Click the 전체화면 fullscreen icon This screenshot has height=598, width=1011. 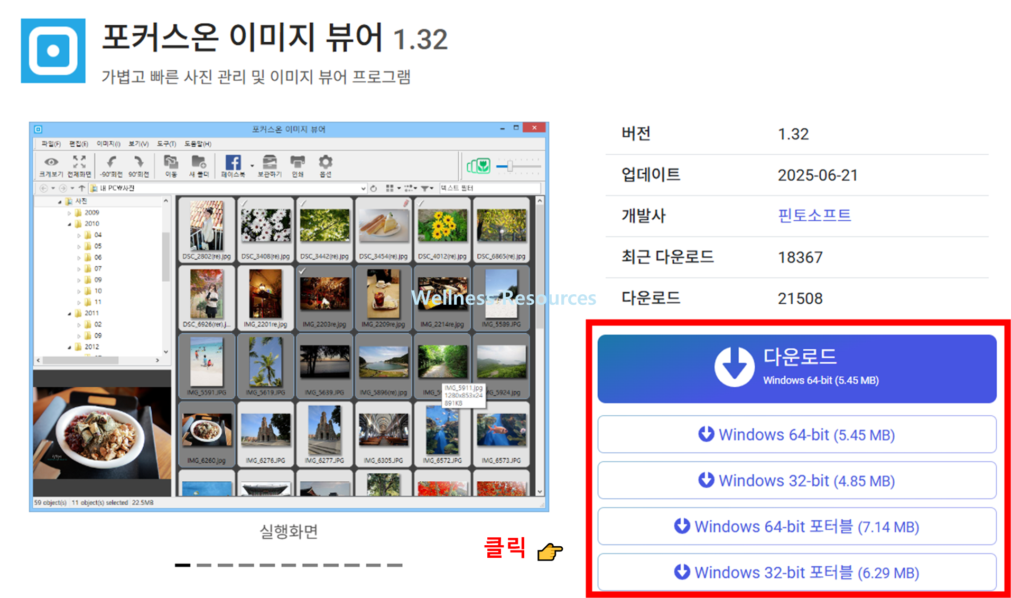79,162
